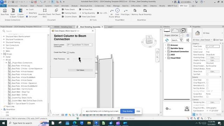Click the Base Plate ribbon tool
This screenshot has width=224, height=126.
[x=5, y=12]
